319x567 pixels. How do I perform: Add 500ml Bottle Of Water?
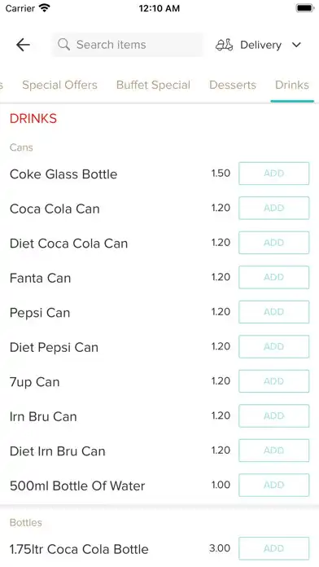coord(274,485)
